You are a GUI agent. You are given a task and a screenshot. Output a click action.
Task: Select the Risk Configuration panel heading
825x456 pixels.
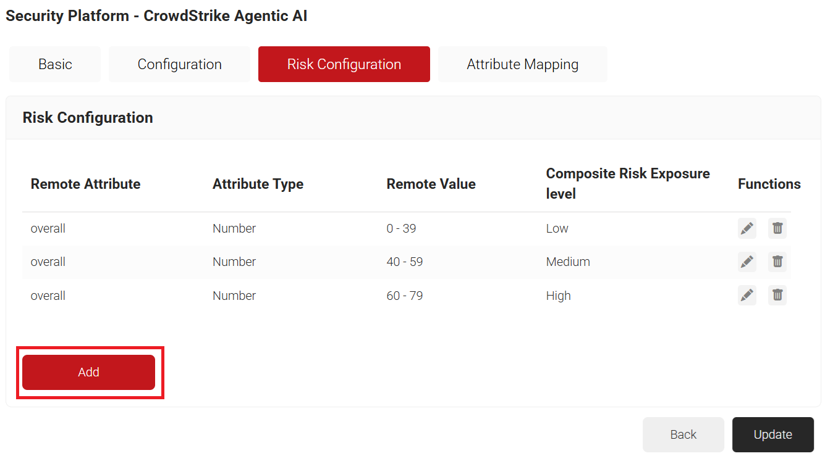pos(88,118)
